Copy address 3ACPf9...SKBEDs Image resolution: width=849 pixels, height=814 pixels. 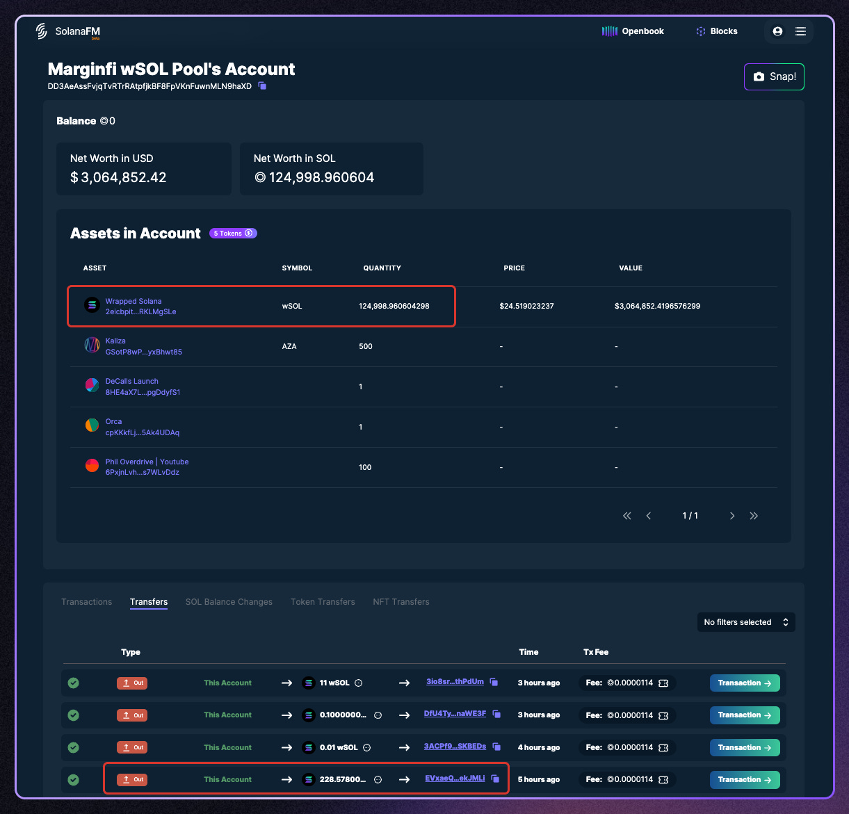(x=496, y=747)
